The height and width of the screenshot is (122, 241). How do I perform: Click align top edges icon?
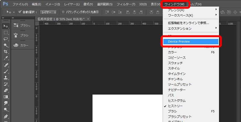pyautogui.click(x=107, y=12)
